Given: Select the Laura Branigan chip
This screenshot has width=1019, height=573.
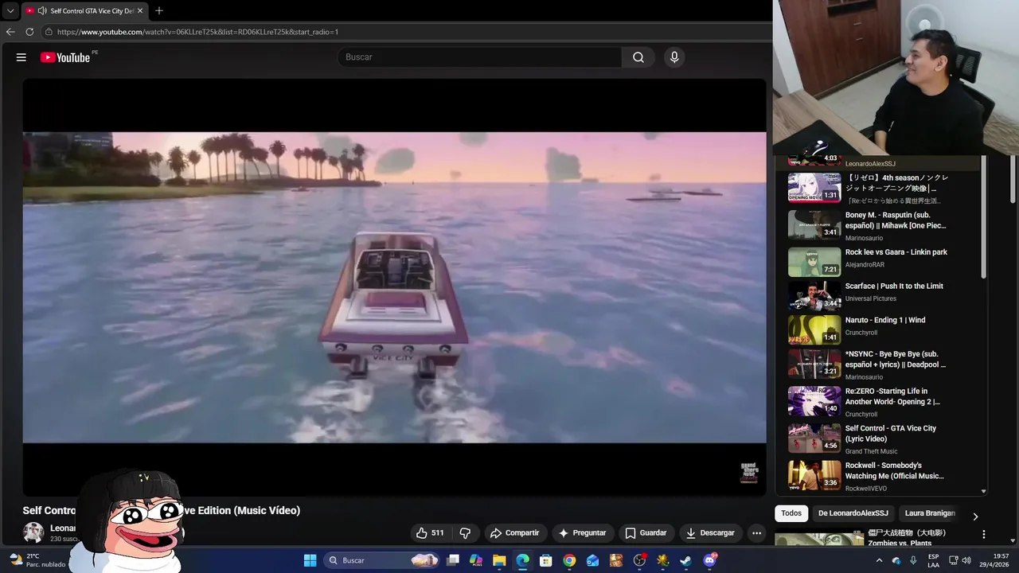Looking at the screenshot, I should (929, 513).
